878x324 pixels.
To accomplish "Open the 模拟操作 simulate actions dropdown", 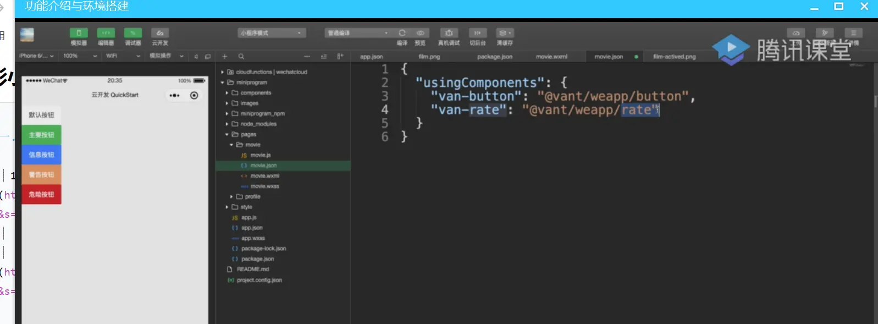I will tap(167, 56).
